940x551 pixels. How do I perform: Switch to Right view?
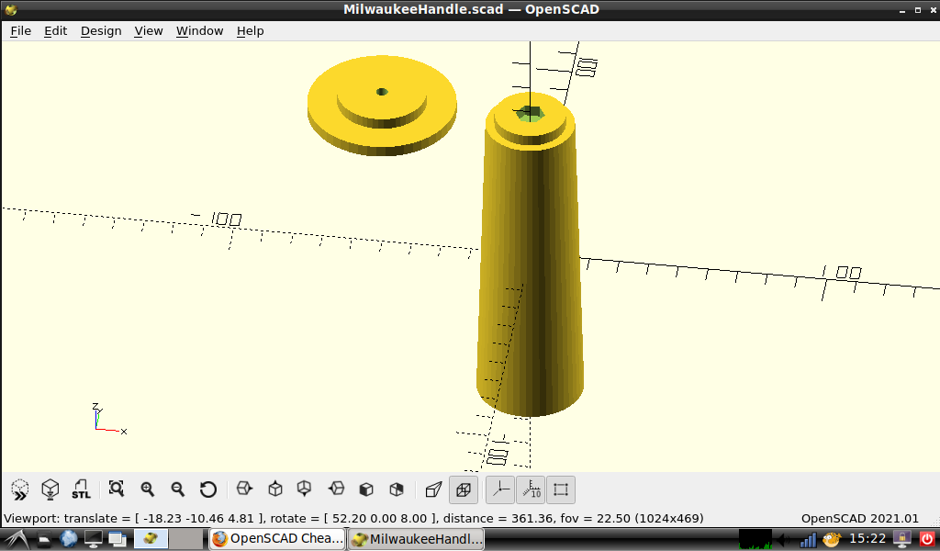[x=243, y=489]
